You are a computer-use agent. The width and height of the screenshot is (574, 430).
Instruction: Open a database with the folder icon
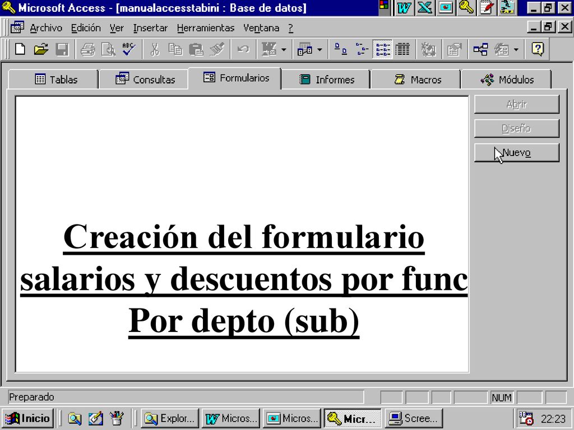[41, 49]
